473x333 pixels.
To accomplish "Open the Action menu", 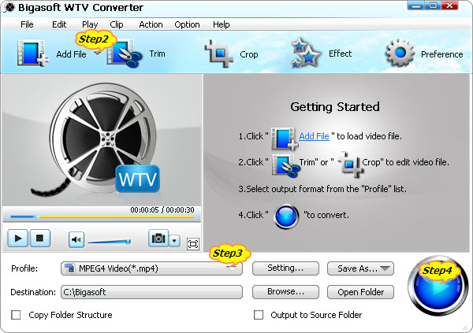I will point(151,24).
